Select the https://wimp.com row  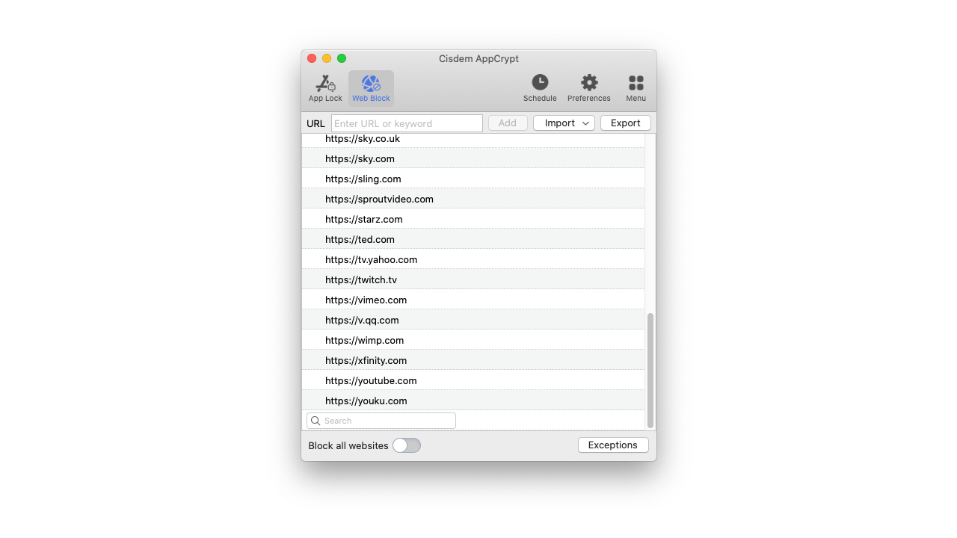click(x=473, y=340)
